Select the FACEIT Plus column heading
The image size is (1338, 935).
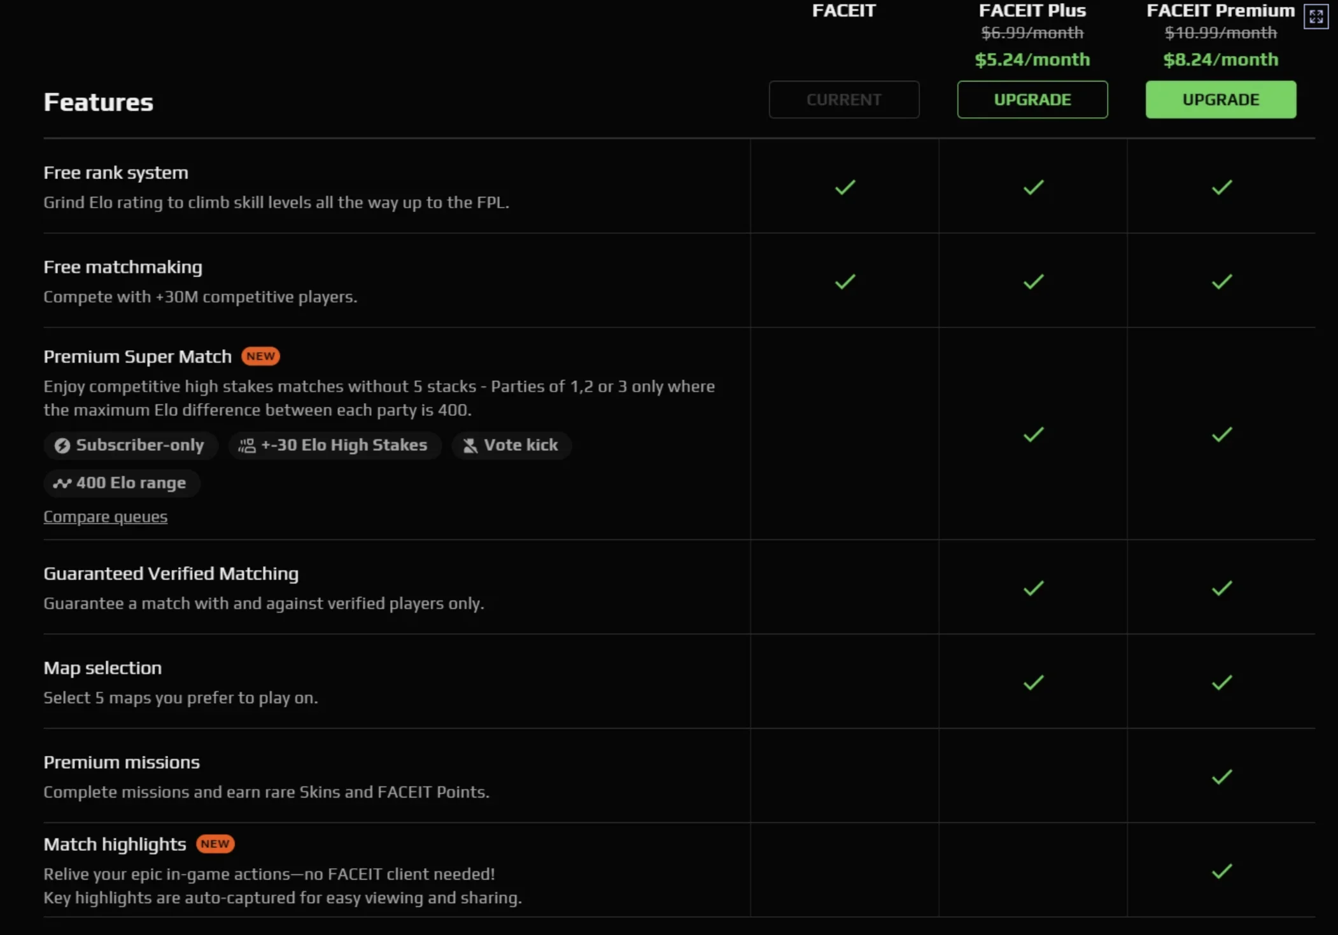pyautogui.click(x=1032, y=11)
